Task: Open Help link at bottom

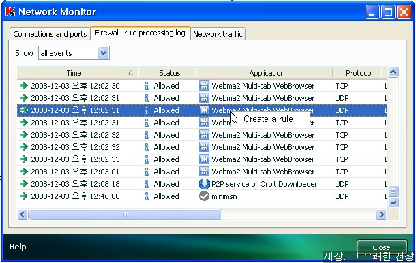Action: [18, 247]
